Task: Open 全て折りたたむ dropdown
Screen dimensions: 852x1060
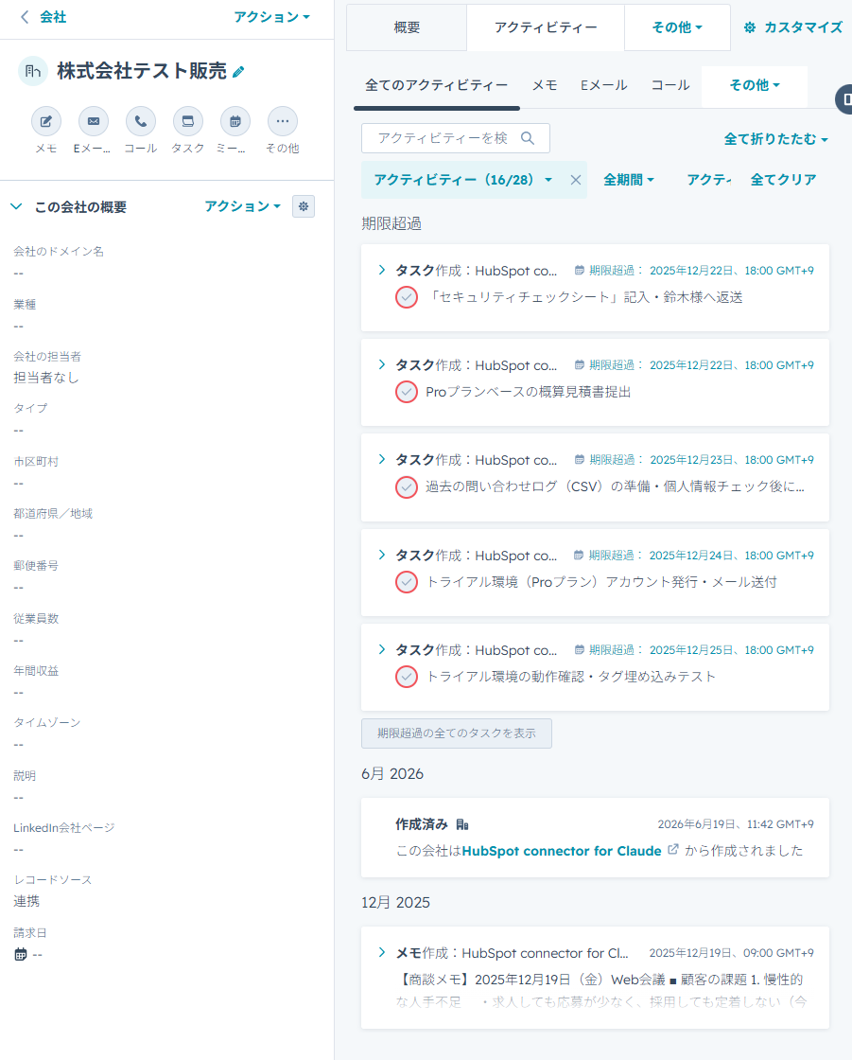Action: coord(775,139)
